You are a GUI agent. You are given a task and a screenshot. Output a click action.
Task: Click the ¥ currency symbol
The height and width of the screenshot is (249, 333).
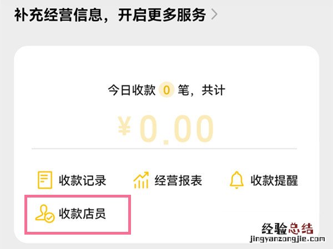pyautogui.click(x=124, y=129)
